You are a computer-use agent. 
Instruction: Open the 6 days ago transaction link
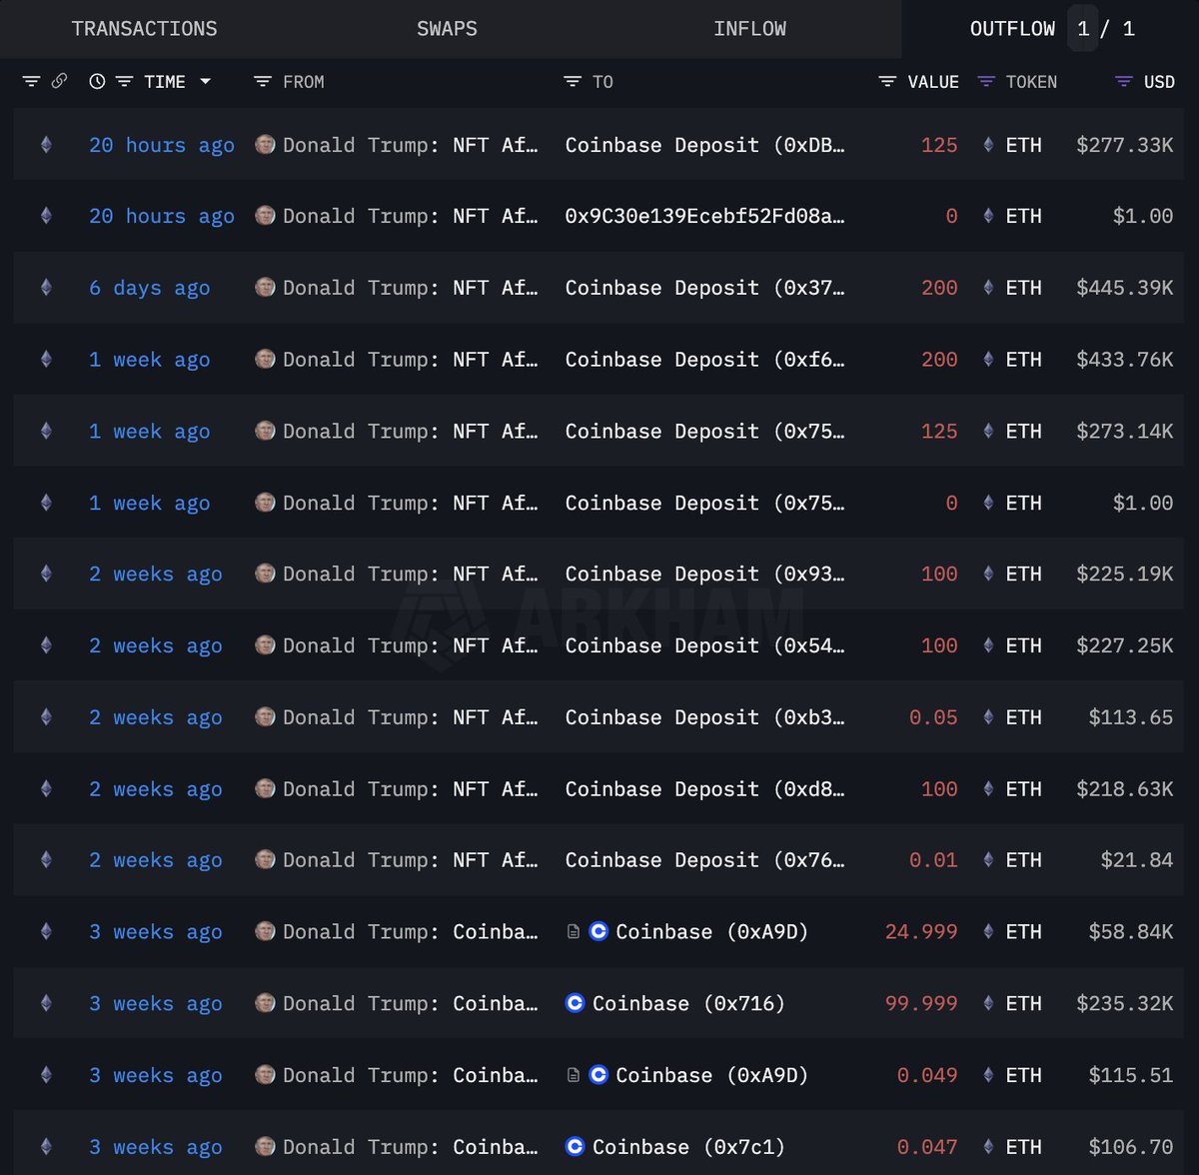(x=150, y=288)
